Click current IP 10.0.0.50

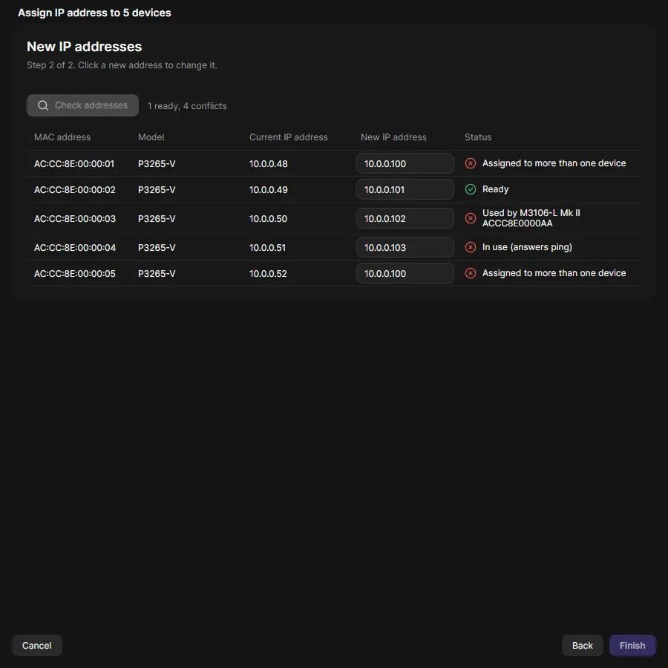pos(268,218)
